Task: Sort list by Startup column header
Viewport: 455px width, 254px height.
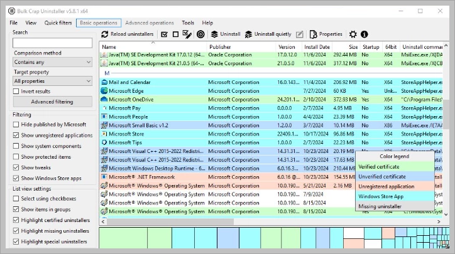Action: [x=371, y=47]
